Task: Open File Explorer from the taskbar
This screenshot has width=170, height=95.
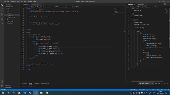Action: point(41,93)
